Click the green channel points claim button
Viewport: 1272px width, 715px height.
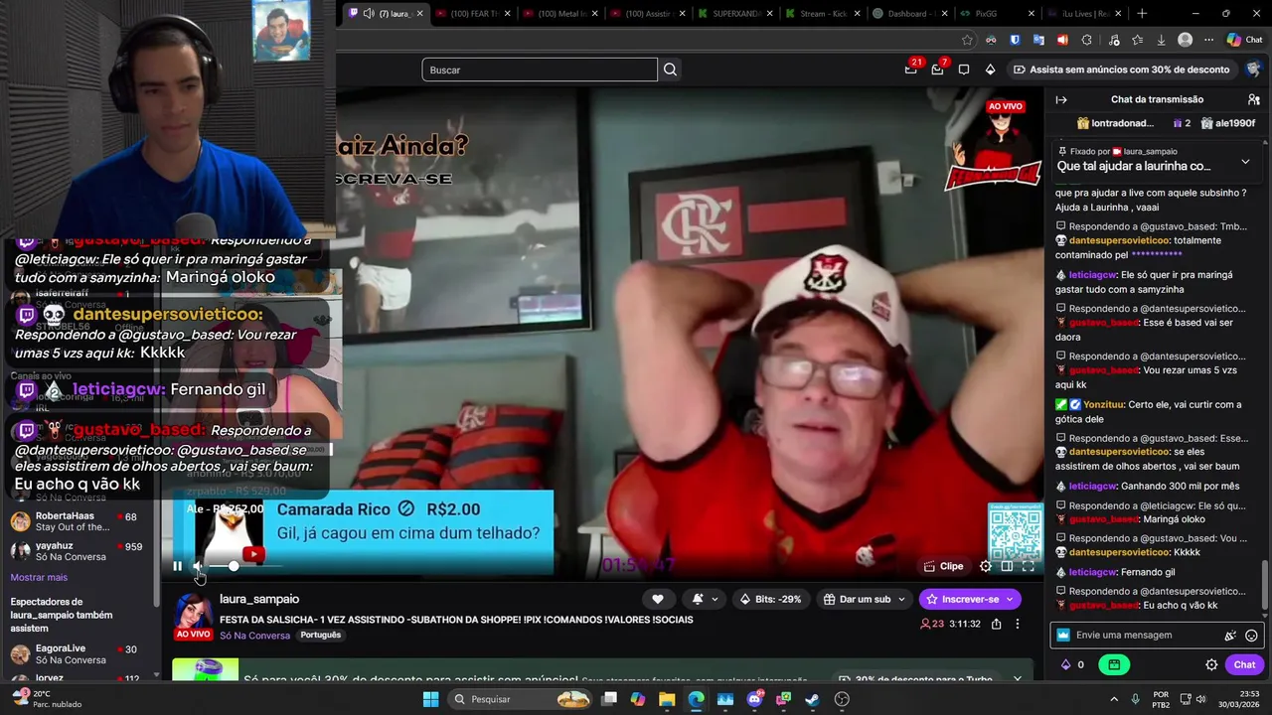tap(1114, 664)
